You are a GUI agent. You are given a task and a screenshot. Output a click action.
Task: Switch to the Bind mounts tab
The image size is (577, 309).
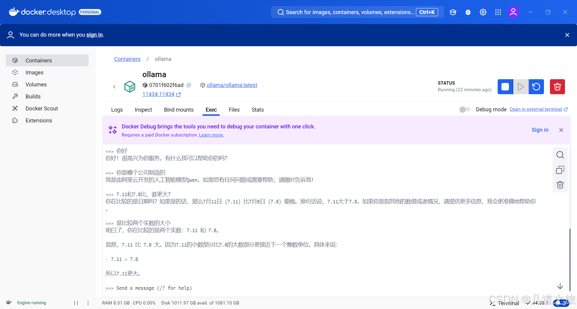click(179, 110)
